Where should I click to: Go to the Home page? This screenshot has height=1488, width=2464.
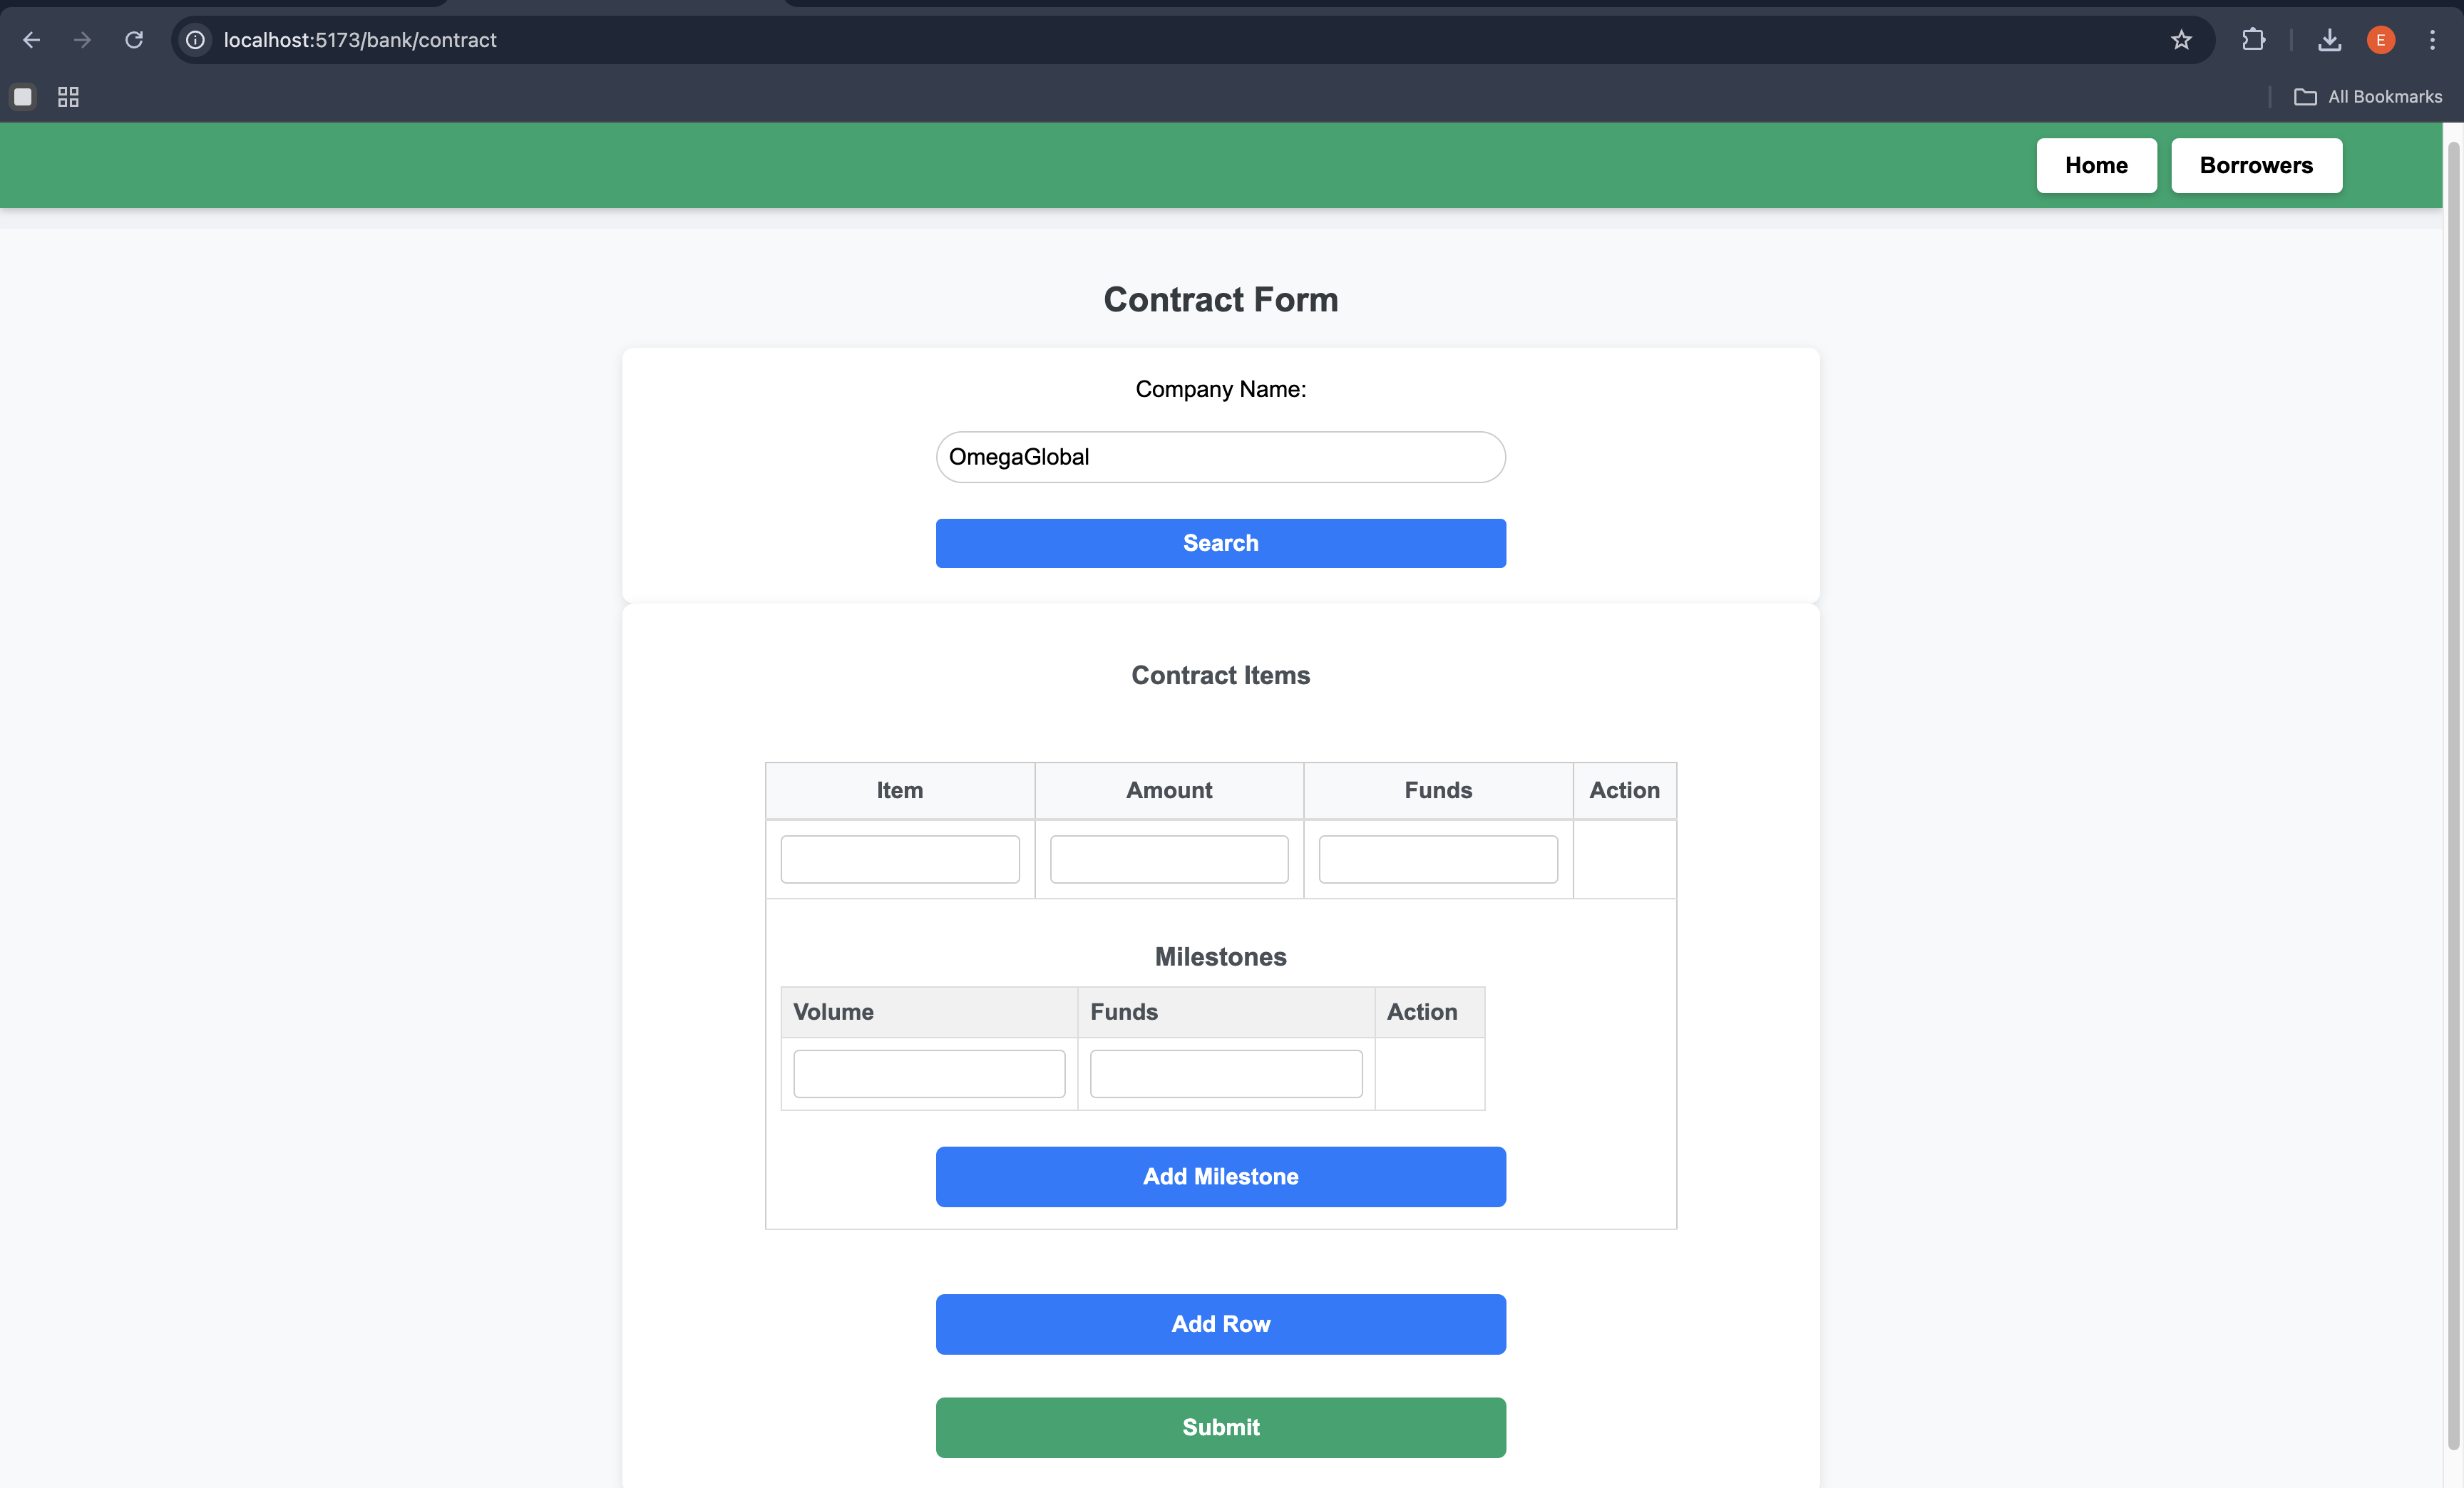(2096, 166)
